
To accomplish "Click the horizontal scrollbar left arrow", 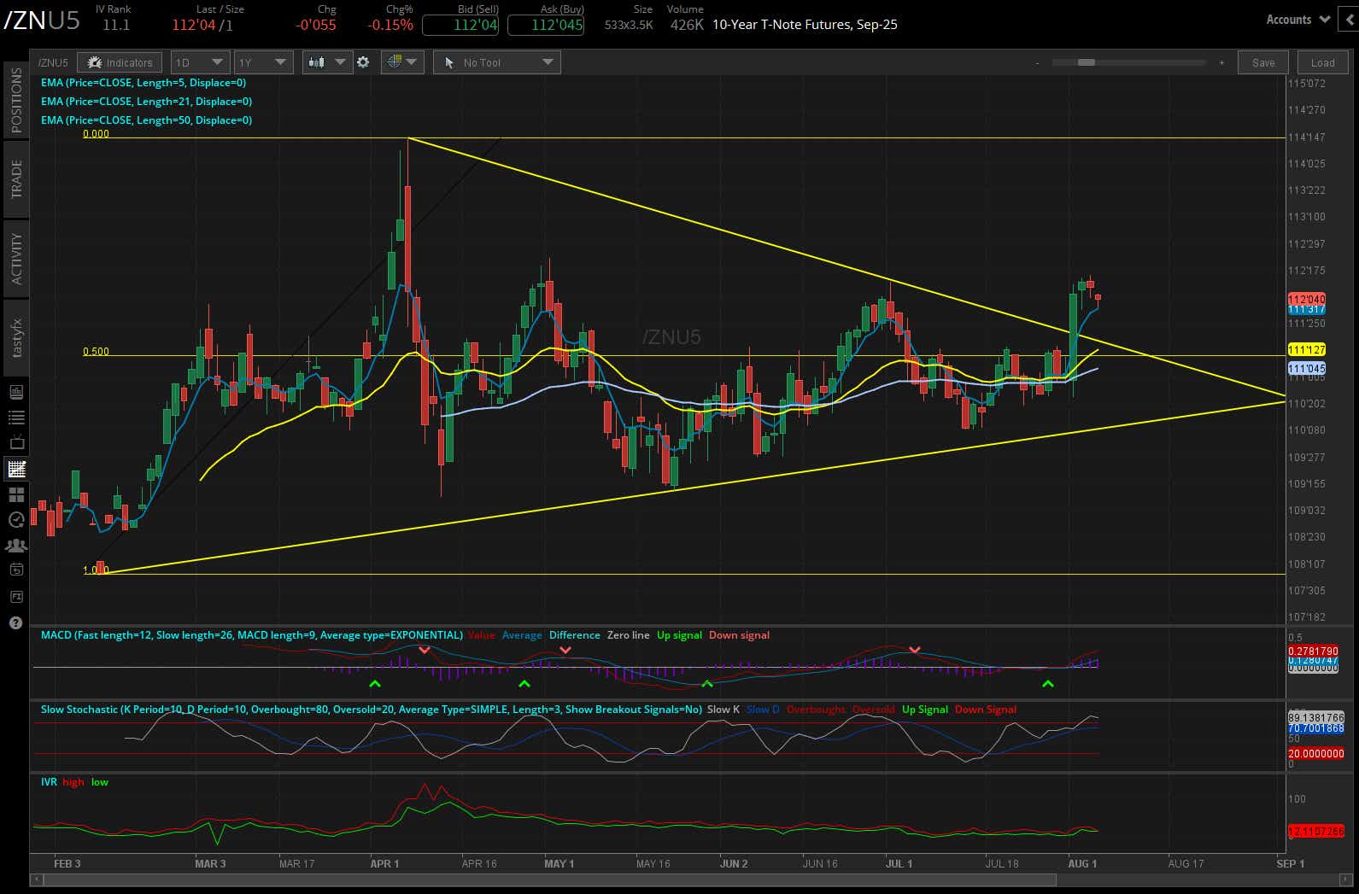I will pyautogui.click(x=36, y=879).
